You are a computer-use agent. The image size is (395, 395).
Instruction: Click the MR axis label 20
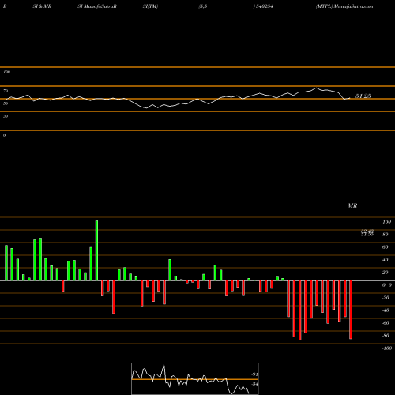tap(386, 273)
